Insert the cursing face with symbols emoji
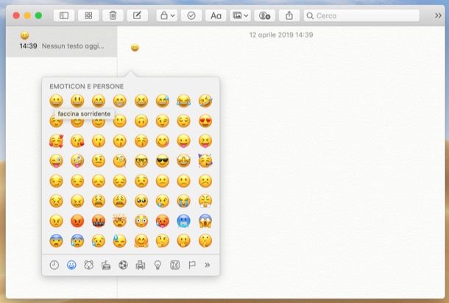 99,221
